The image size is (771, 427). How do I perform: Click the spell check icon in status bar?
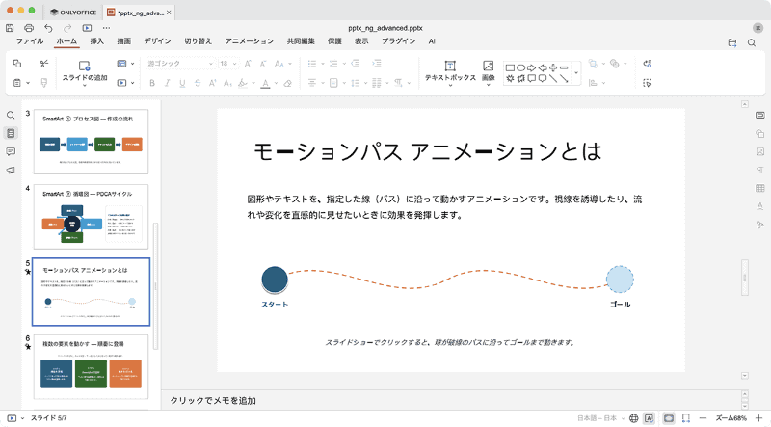tap(649, 418)
